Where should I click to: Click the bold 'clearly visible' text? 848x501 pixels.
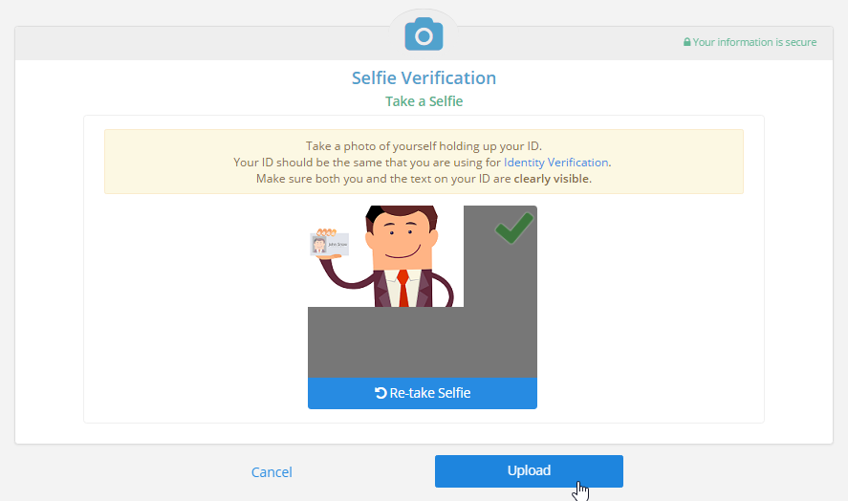(551, 179)
